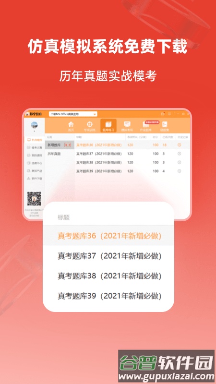Open 软件下载 in the left sidebar

click(35, 179)
